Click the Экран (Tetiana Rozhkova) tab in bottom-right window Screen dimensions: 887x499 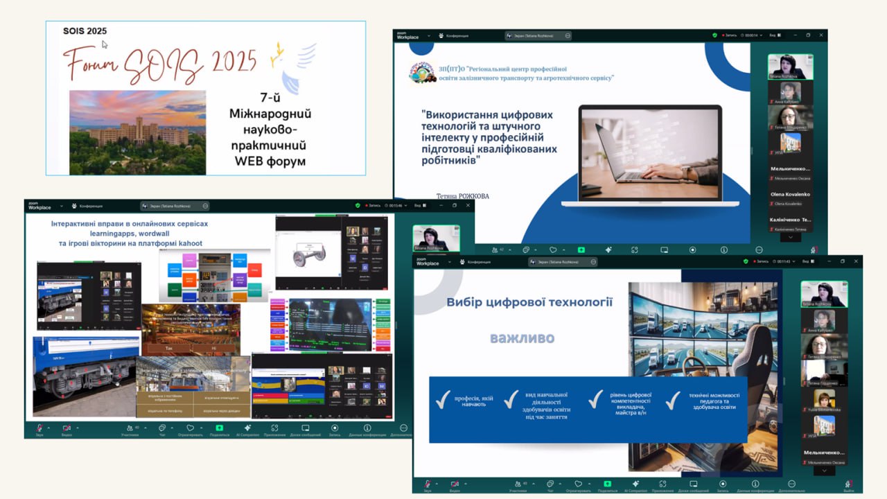(x=563, y=261)
